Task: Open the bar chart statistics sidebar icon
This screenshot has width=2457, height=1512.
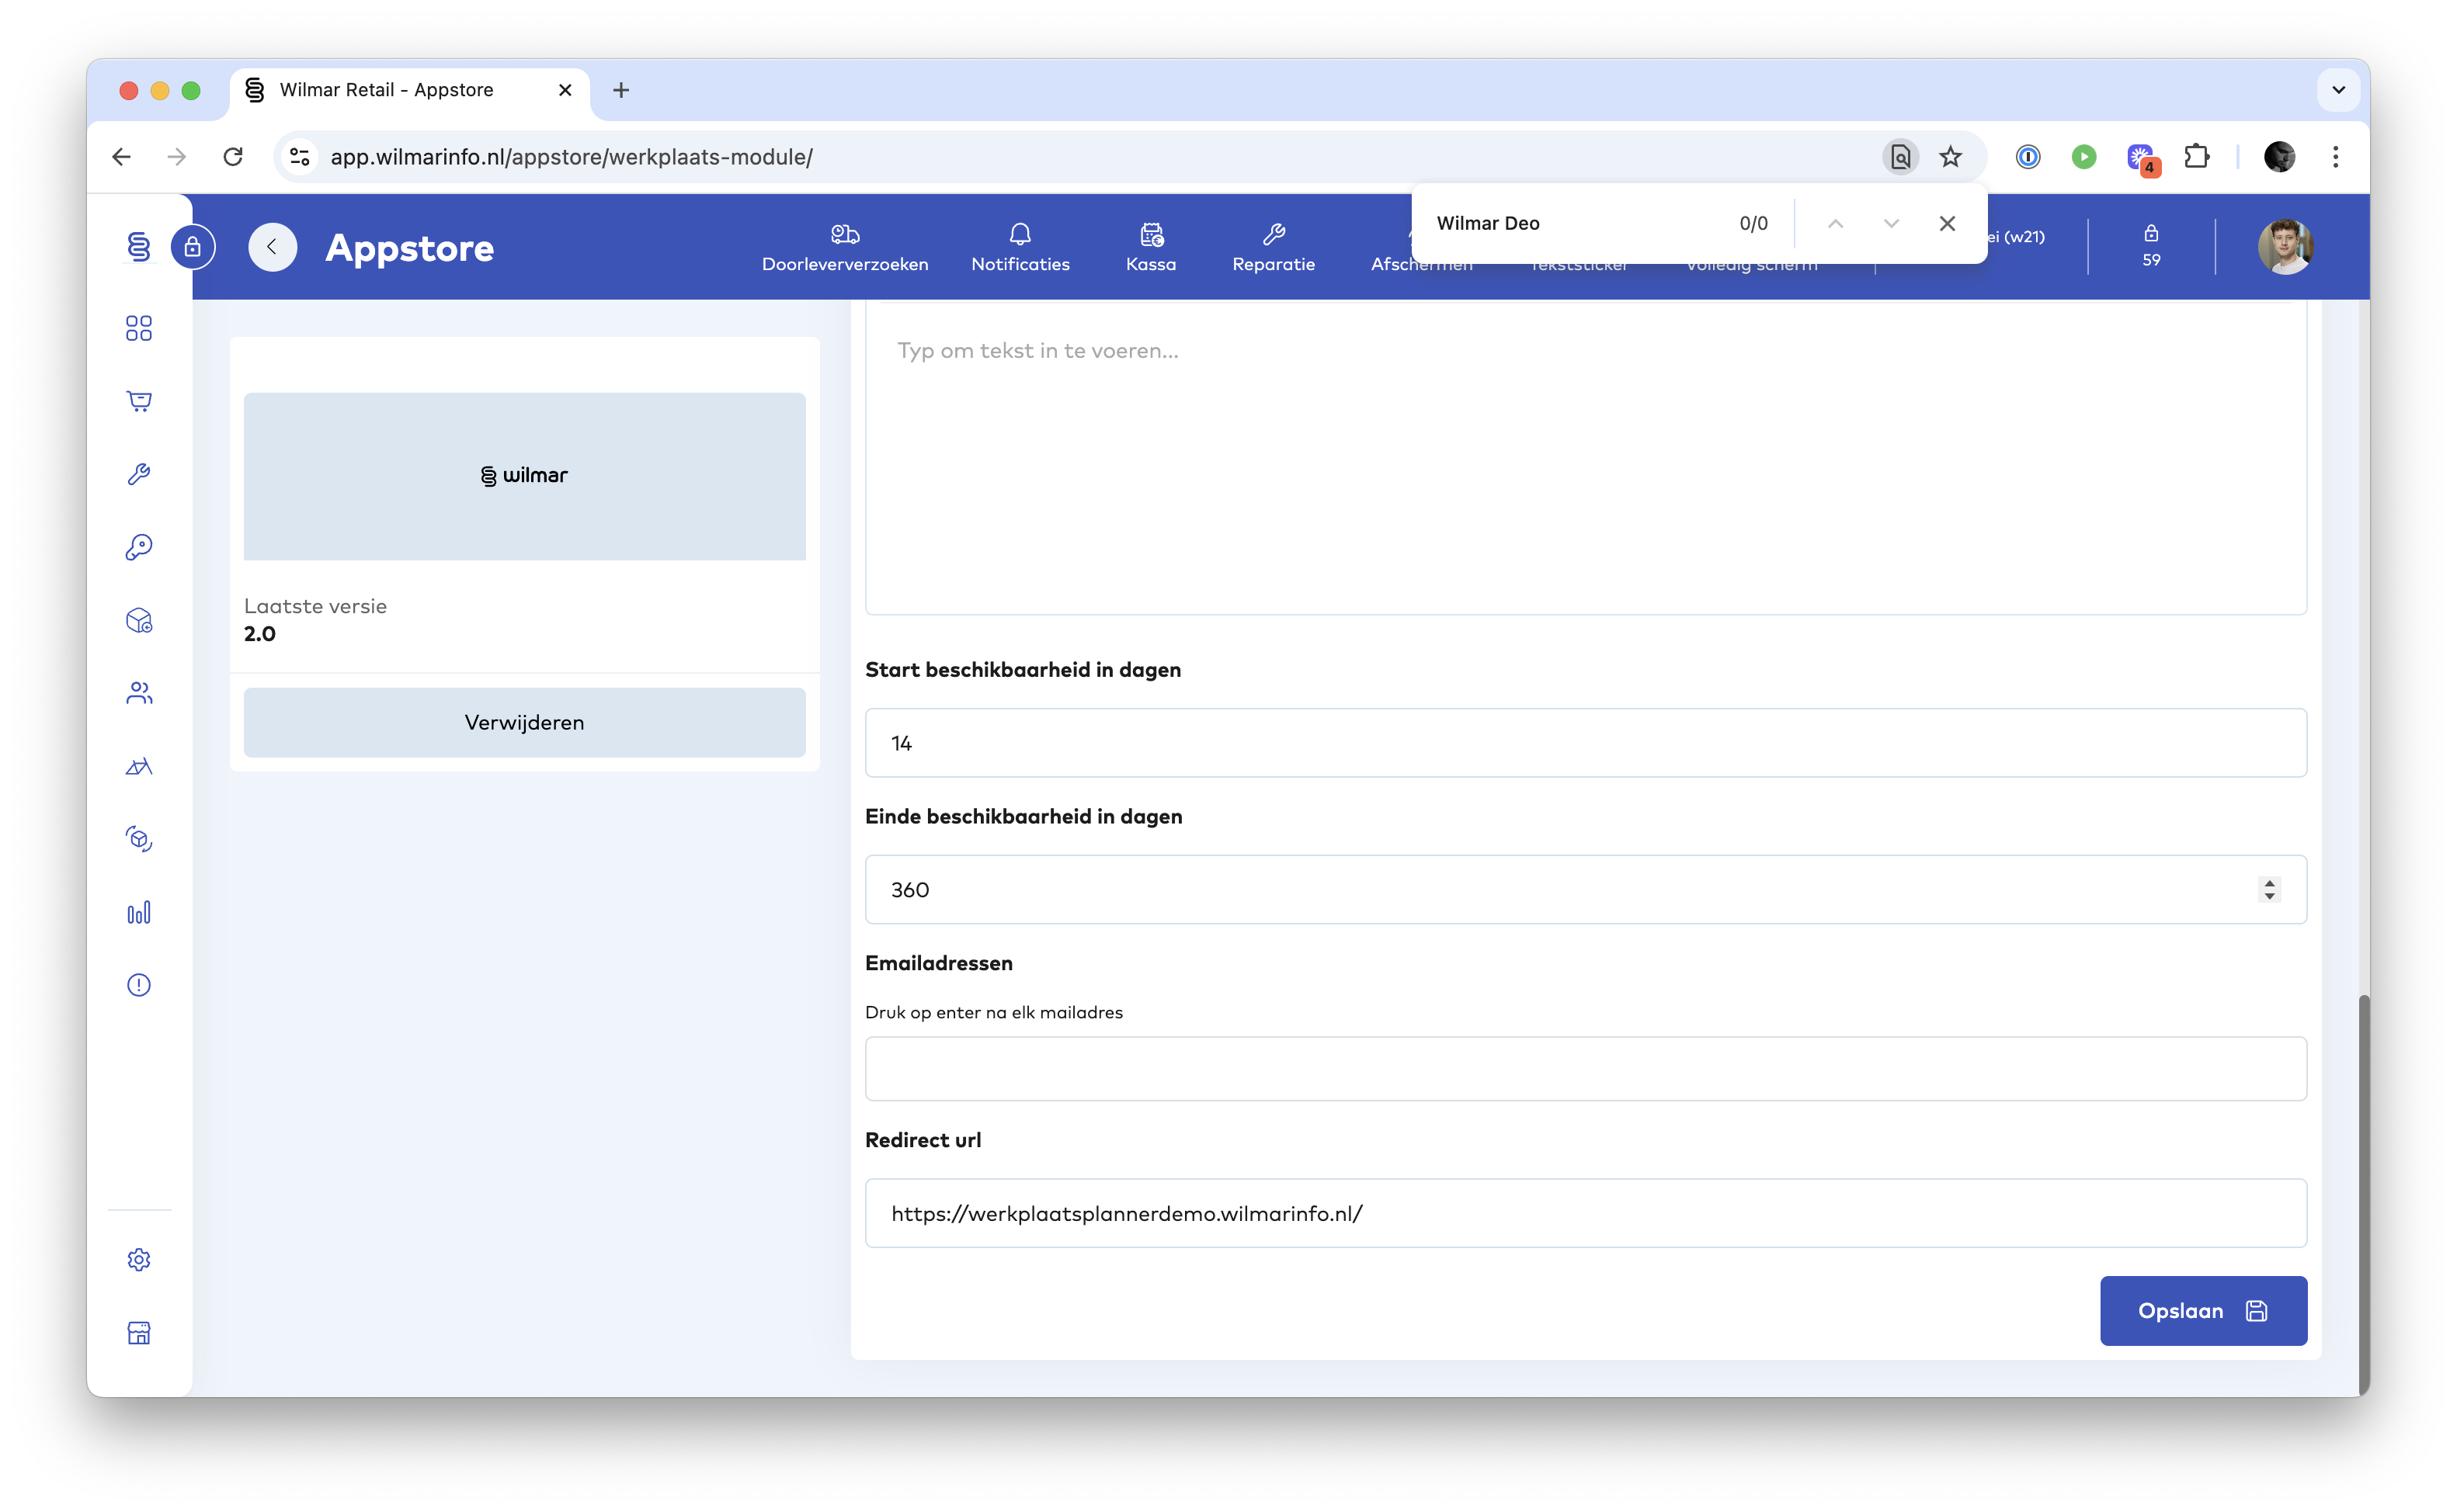Action: tap(139, 912)
